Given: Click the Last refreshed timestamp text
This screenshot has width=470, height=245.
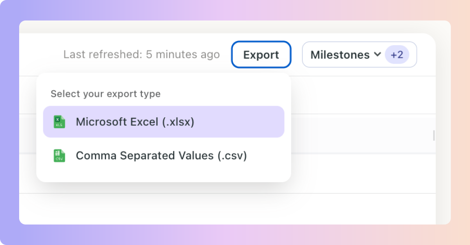Looking at the screenshot, I should [x=141, y=54].
